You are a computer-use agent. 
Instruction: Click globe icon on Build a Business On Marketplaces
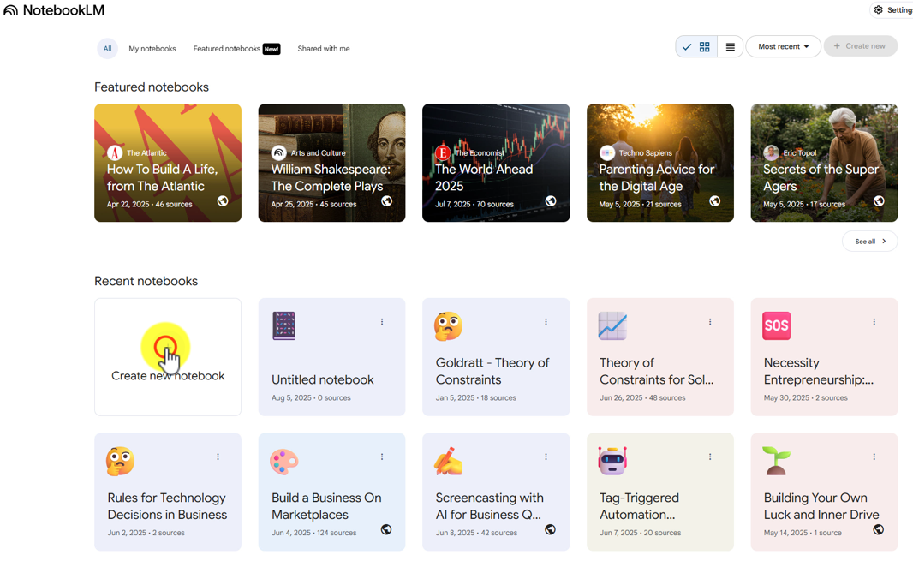coord(386,529)
